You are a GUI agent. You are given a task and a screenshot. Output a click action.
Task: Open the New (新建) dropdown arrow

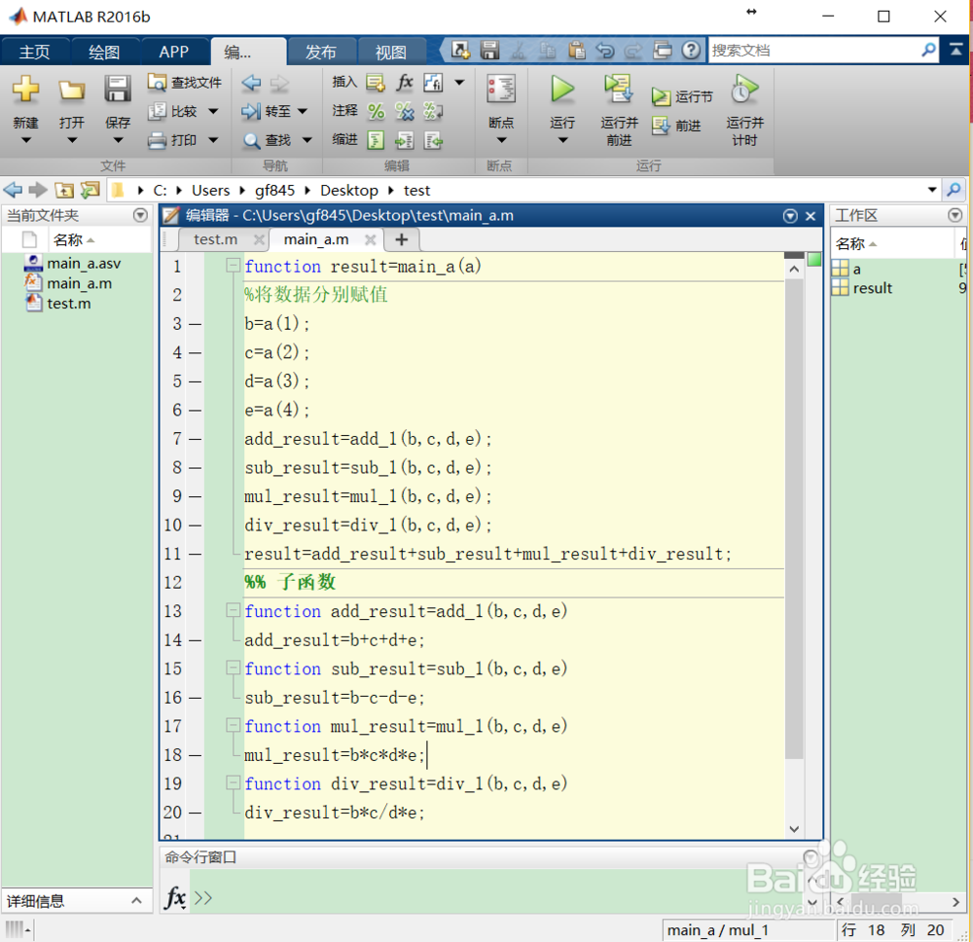pos(25,140)
